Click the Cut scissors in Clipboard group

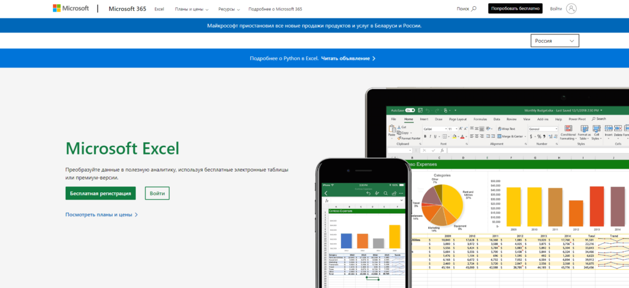(x=399, y=127)
